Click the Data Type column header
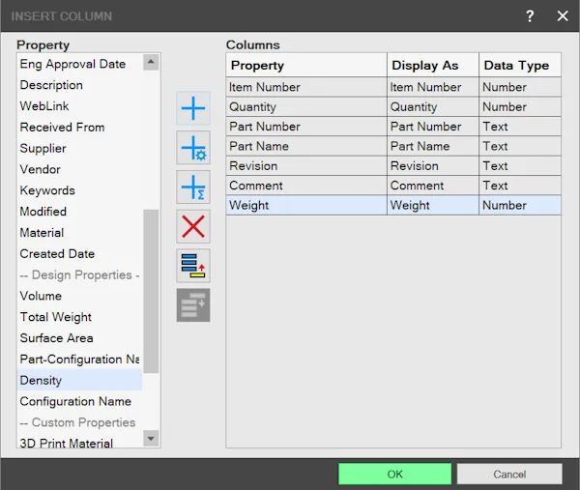Image resolution: width=580 pixels, height=490 pixels. pos(520,65)
